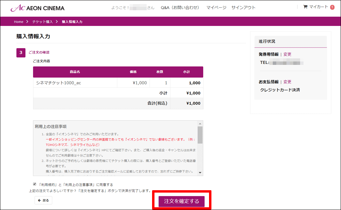Click the 合計(税込) amount ¥1,000
341x210 pixels.
[x=193, y=103]
